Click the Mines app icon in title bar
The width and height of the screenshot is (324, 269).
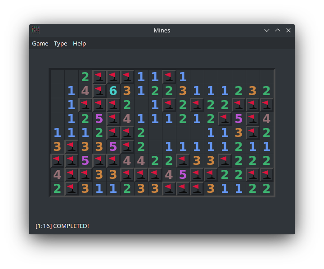tap(36, 30)
